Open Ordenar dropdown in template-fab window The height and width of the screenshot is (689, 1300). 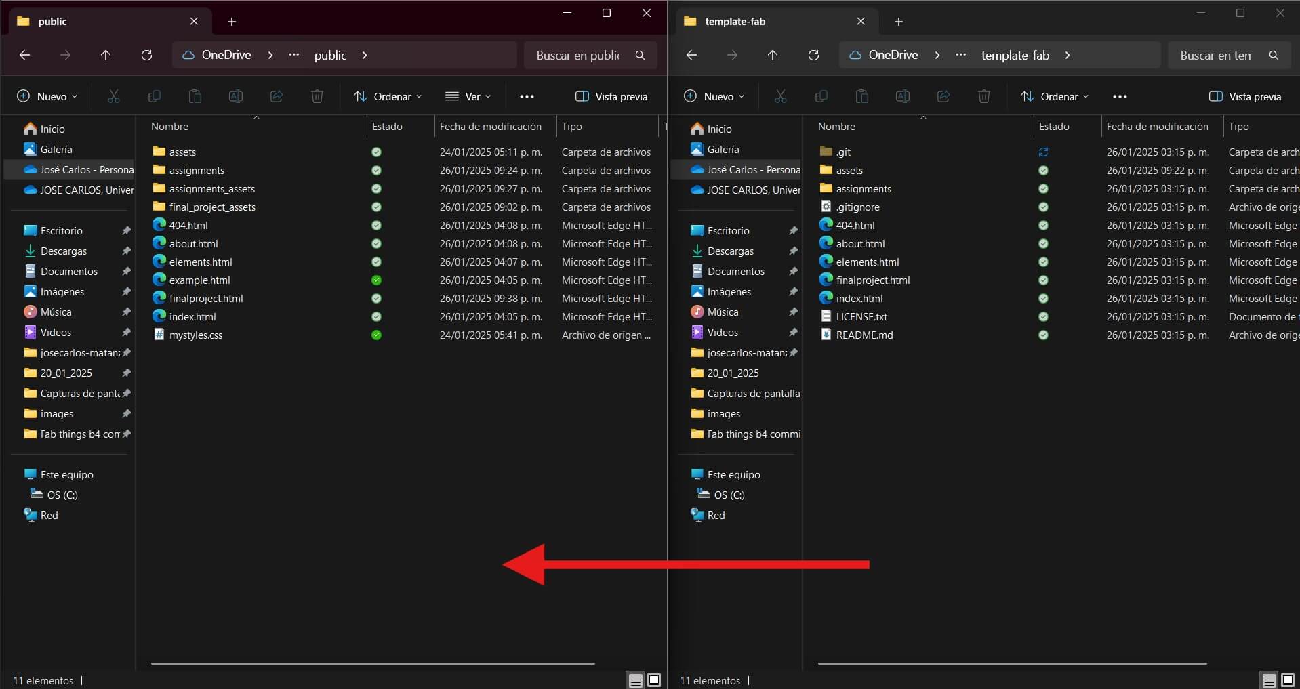pyautogui.click(x=1055, y=96)
